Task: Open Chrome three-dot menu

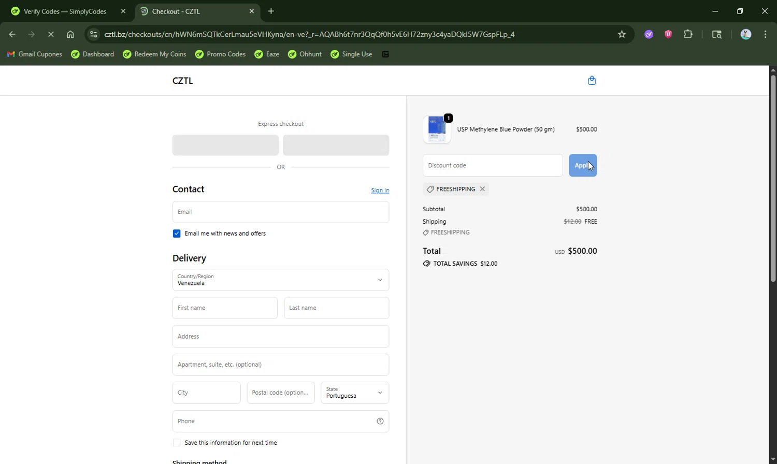Action: coord(765,34)
